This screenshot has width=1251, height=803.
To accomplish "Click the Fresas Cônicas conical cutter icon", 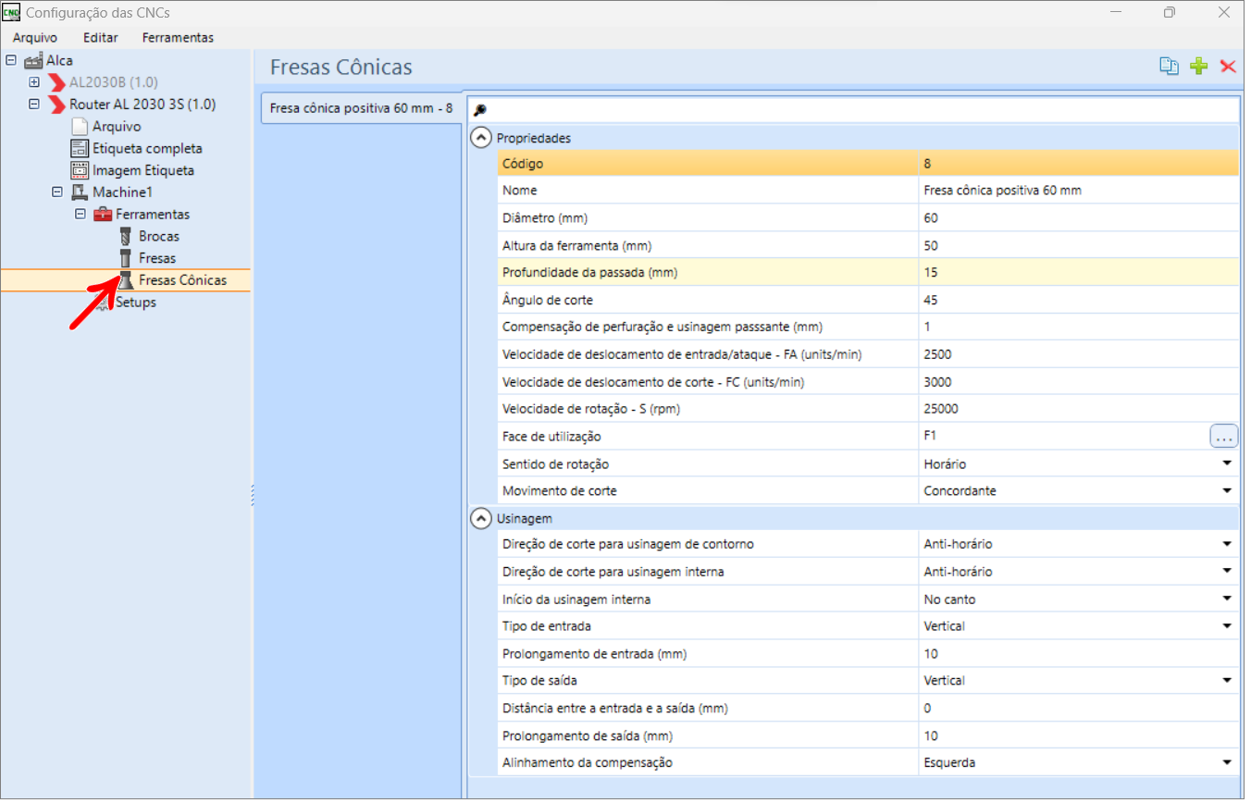I will tap(126, 280).
